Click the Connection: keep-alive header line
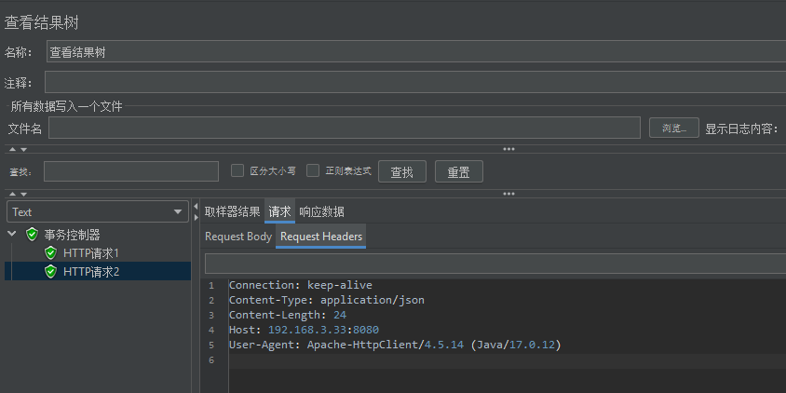This screenshot has height=393, width=786. pyautogui.click(x=301, y=285)
